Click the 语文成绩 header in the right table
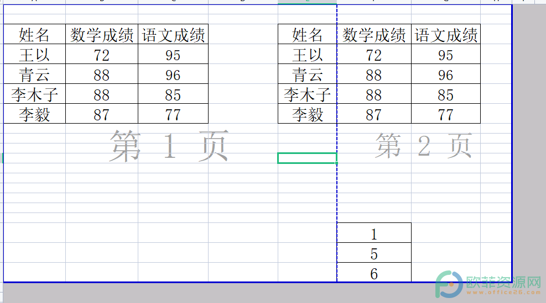Viewport: 546px width, 303px height. tap(446, 34)
